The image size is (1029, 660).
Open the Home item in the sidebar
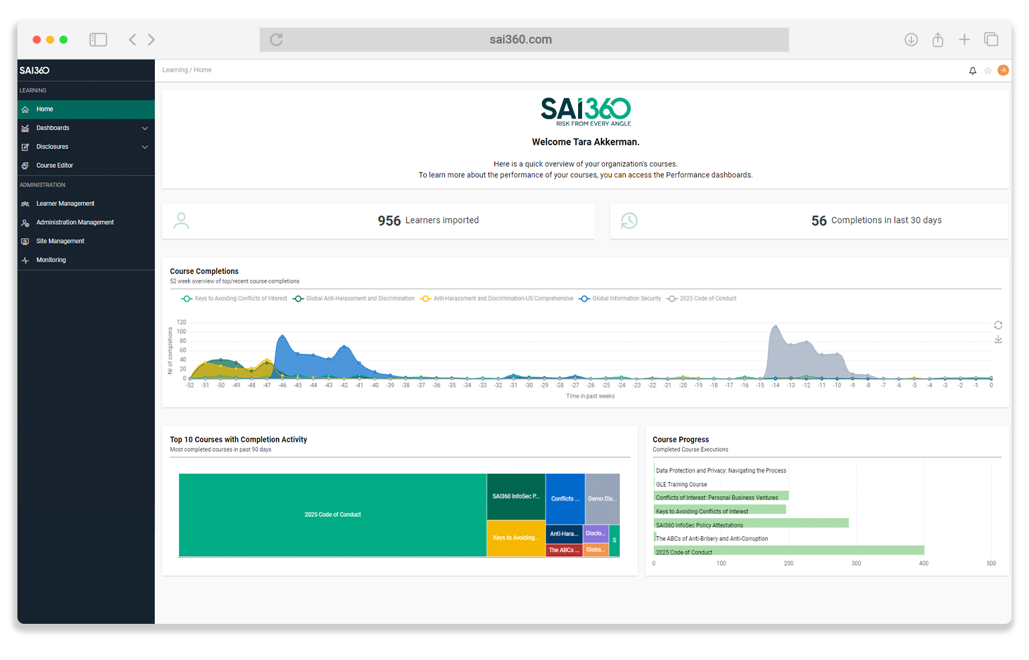click(x=86, y=109)
